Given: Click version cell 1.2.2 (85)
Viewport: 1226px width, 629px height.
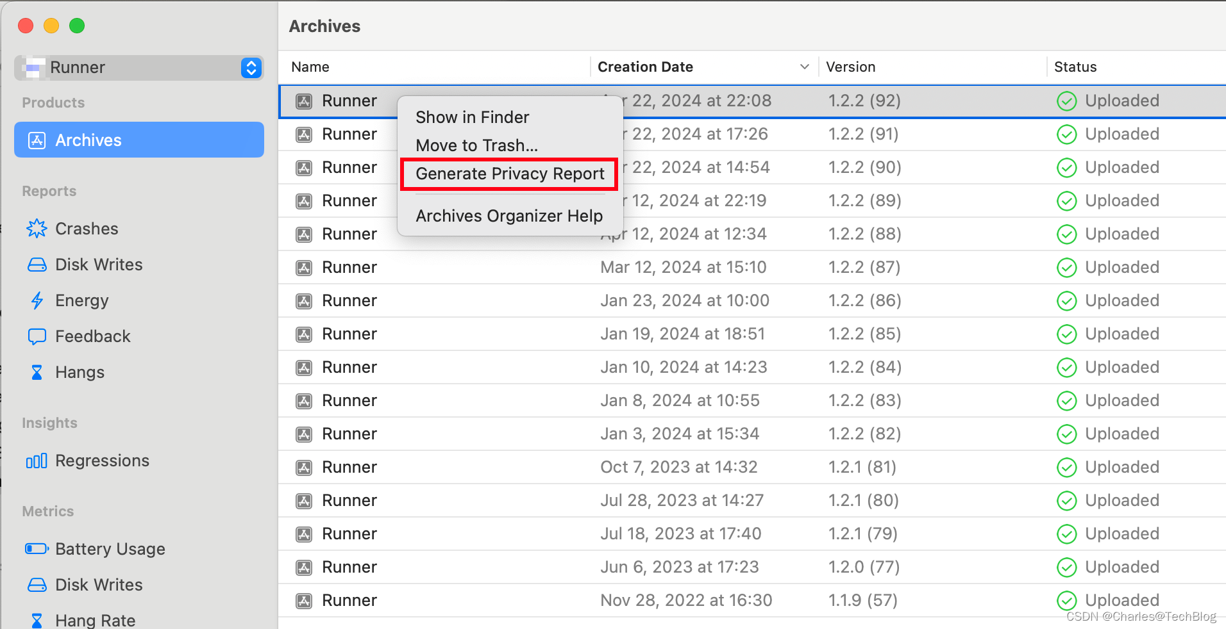Looking at the screenshot, I should click(x=864, y=334).
